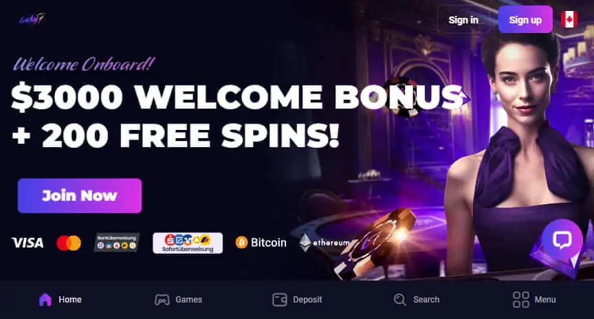Select the Games controller icon
The width and height of the screenshot is (594, 319).
[x=162, y=300]
